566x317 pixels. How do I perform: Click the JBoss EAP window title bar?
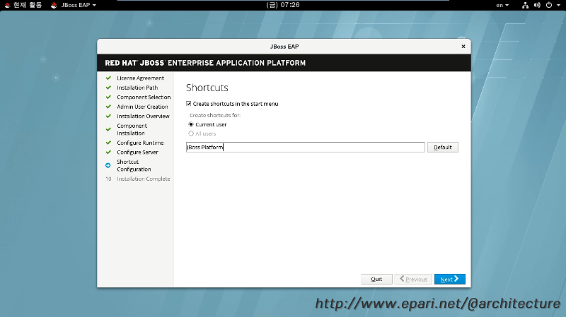[284, 47]
